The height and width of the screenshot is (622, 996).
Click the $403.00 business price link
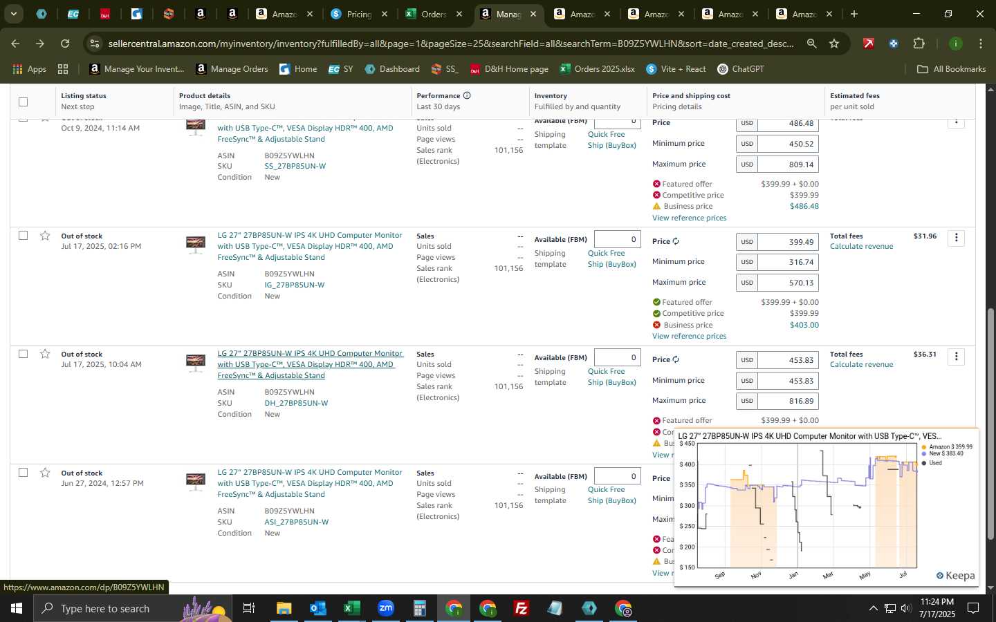tap(804, 325)
